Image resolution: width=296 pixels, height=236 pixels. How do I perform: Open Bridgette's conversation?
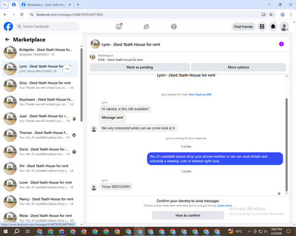point(40,53)
